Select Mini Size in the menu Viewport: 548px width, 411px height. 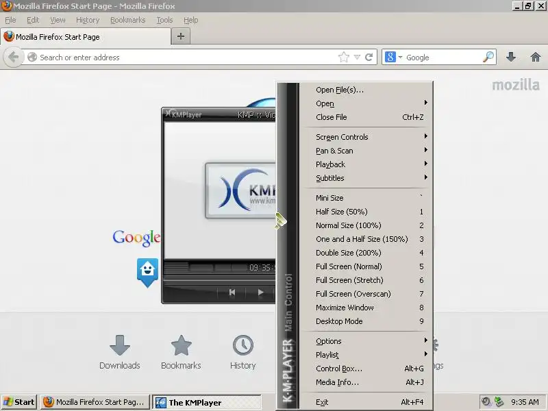367,198
